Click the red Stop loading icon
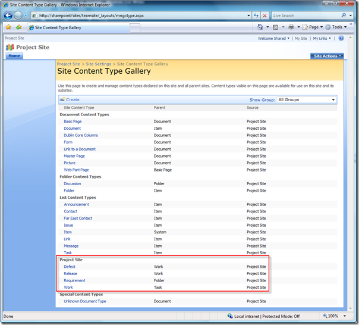This screenshot has height=325, width=359. tap(264, 15)
